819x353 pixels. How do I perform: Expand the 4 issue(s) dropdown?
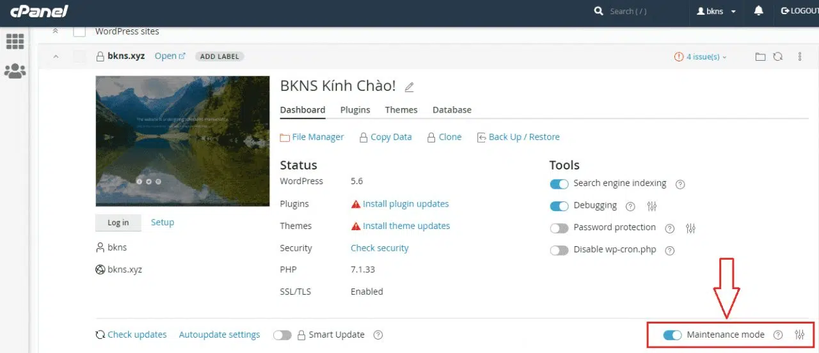coord(701,57)
